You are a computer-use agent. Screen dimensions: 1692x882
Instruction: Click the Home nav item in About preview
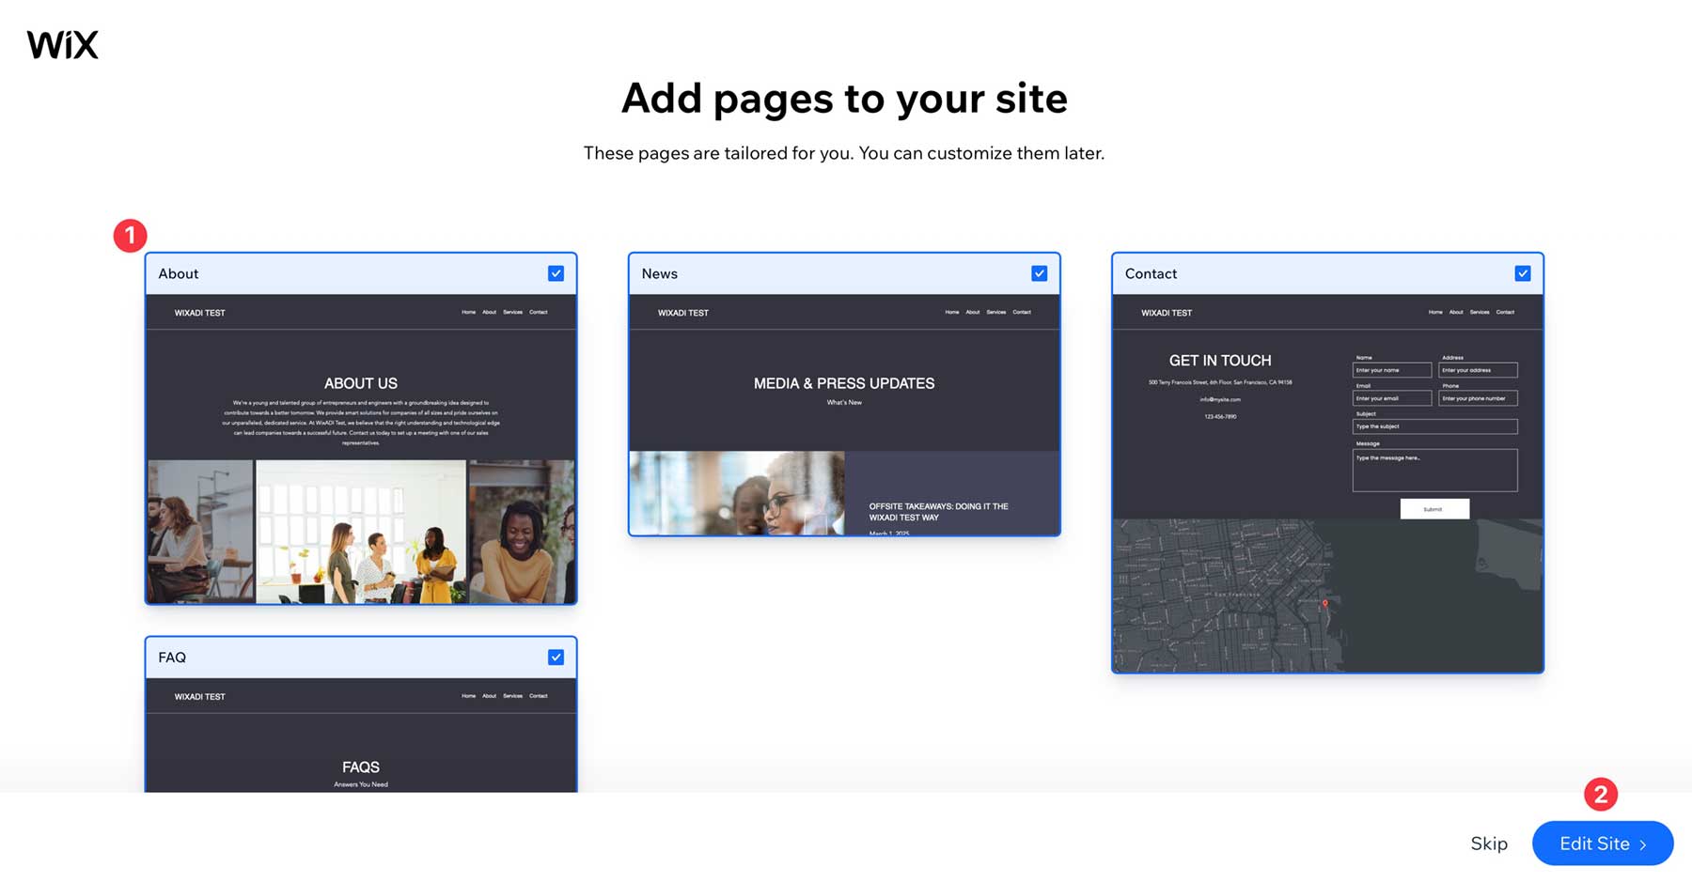[468, 312]
